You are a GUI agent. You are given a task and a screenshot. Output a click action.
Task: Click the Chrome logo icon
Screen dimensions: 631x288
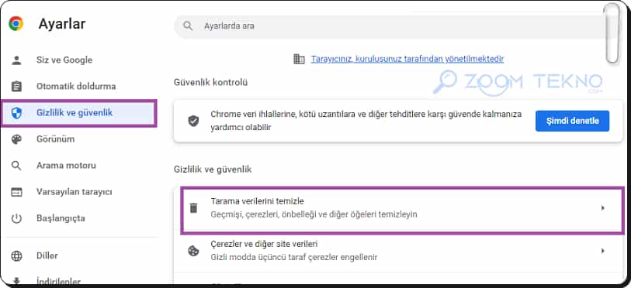pos(16,24)
